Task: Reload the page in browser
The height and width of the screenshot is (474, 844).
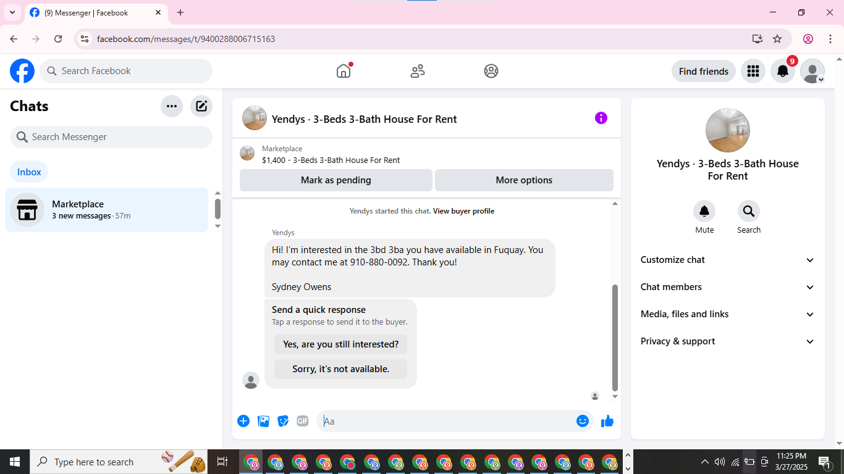Action: pyautogui.click(x=58, y=39)
